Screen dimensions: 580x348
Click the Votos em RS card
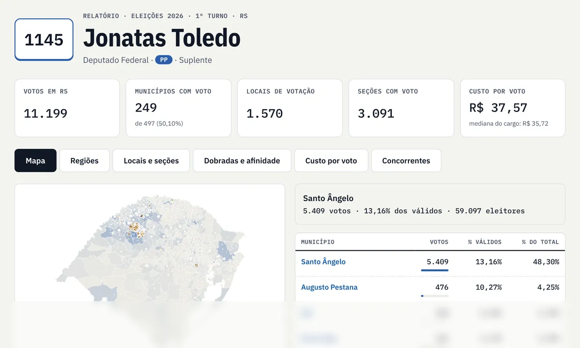(x=67, y=108)
